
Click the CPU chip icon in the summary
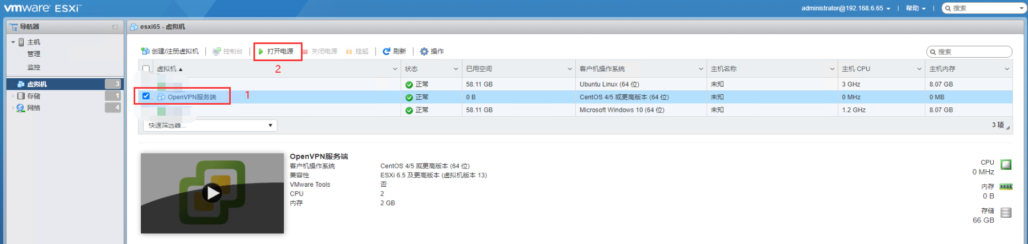click(1006, 164)
